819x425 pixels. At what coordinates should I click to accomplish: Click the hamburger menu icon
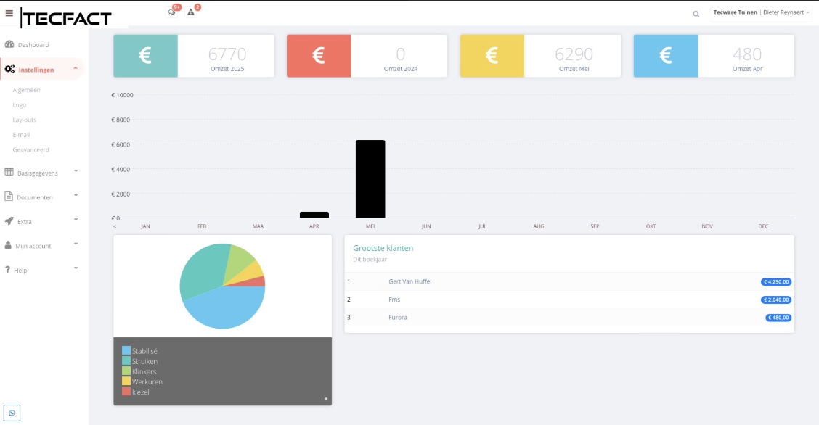coord(9,13)
